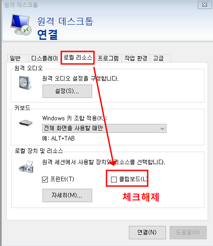Click the printer and camera devices icon
This screenshot has height=246, width=213.
click(26, 167)
